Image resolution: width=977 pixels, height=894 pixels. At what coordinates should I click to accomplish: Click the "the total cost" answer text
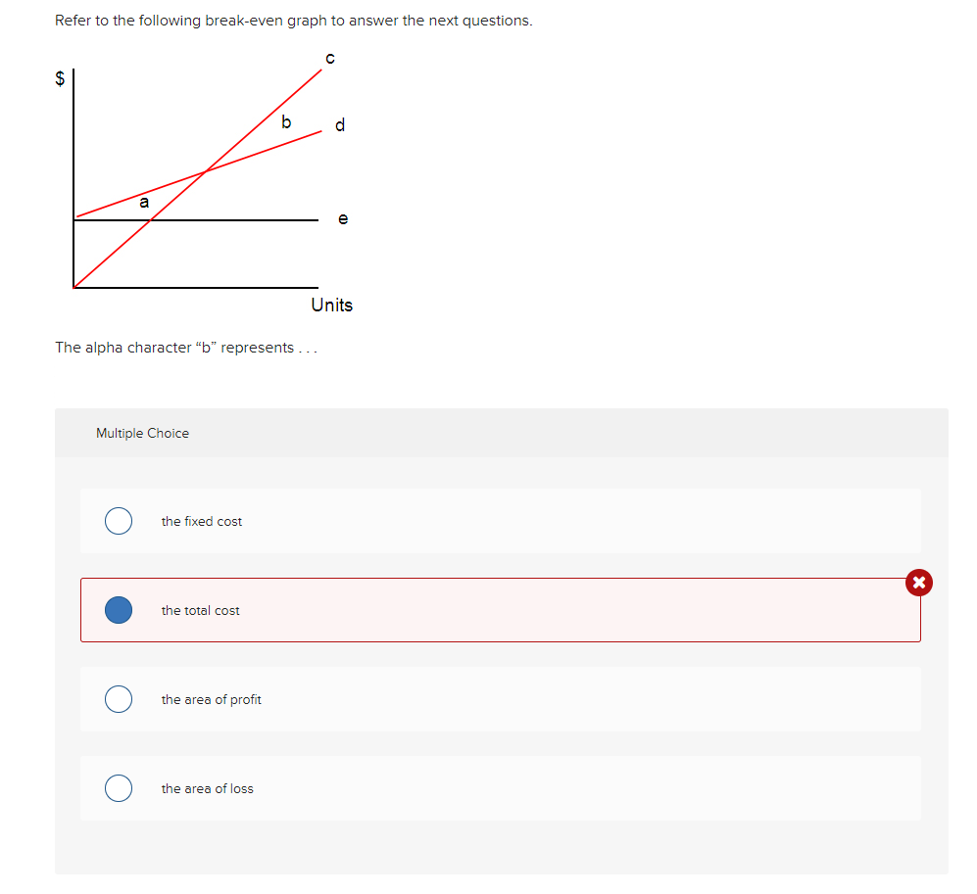(200, 611)
